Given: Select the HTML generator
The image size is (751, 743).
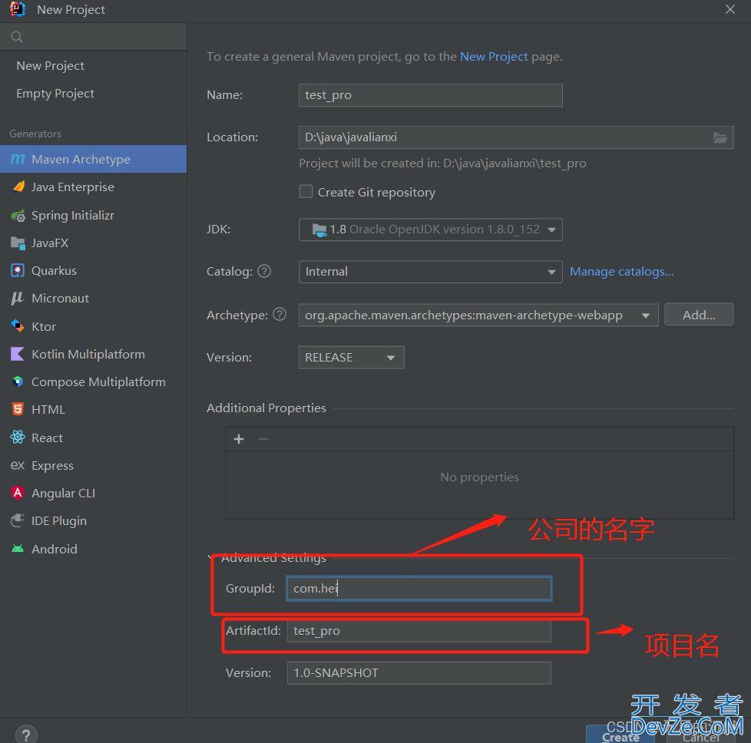Looking at the screenshot, I should pyautogui.click(x=94, y=409).
